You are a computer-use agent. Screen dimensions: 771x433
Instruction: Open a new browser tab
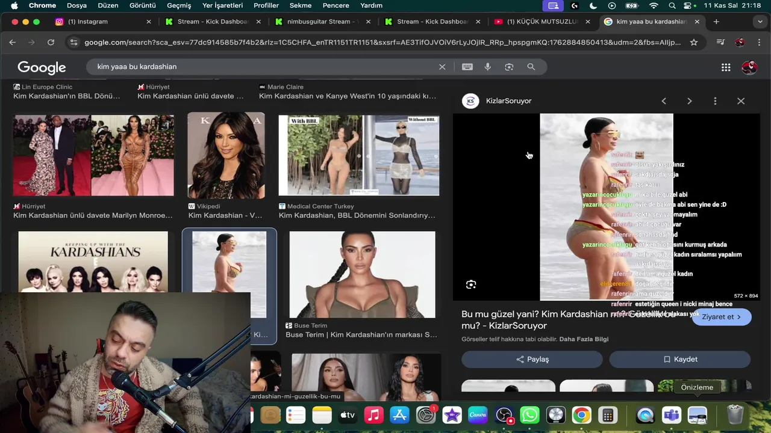(716, 22)
